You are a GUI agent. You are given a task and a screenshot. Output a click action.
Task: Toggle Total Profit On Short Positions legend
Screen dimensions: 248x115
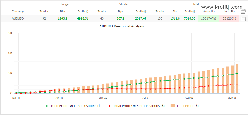pos(136,106)
